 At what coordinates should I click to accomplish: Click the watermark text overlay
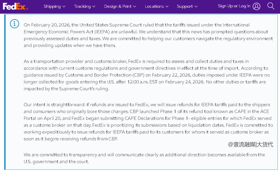[250, 145]
